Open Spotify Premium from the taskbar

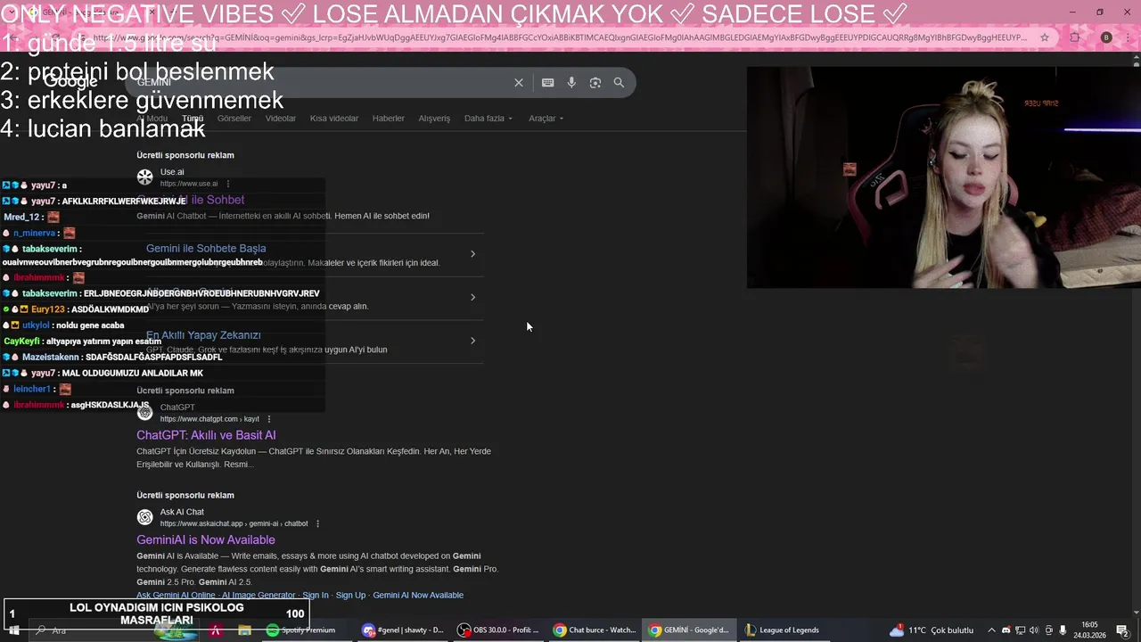pos(300,630)
